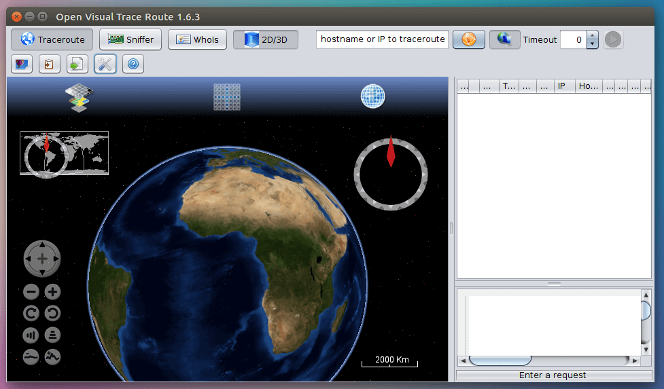
Task: Click the clipboard copy icon
Action: pos(50,64)
